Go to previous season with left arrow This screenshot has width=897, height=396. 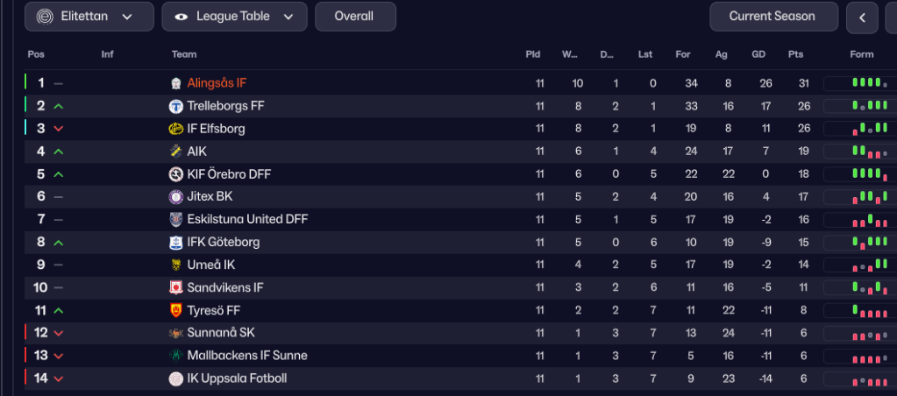862,17
